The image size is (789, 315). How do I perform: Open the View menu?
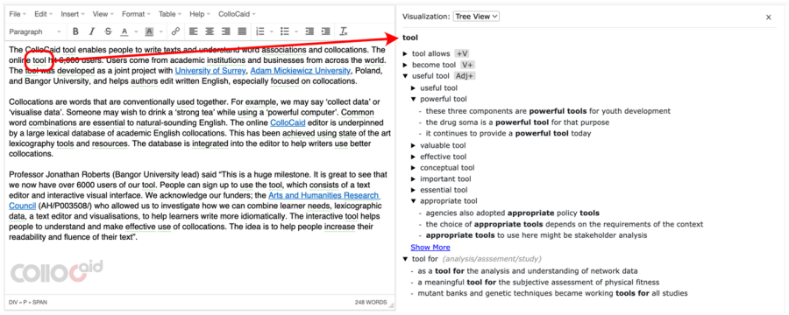click(103, 14)
